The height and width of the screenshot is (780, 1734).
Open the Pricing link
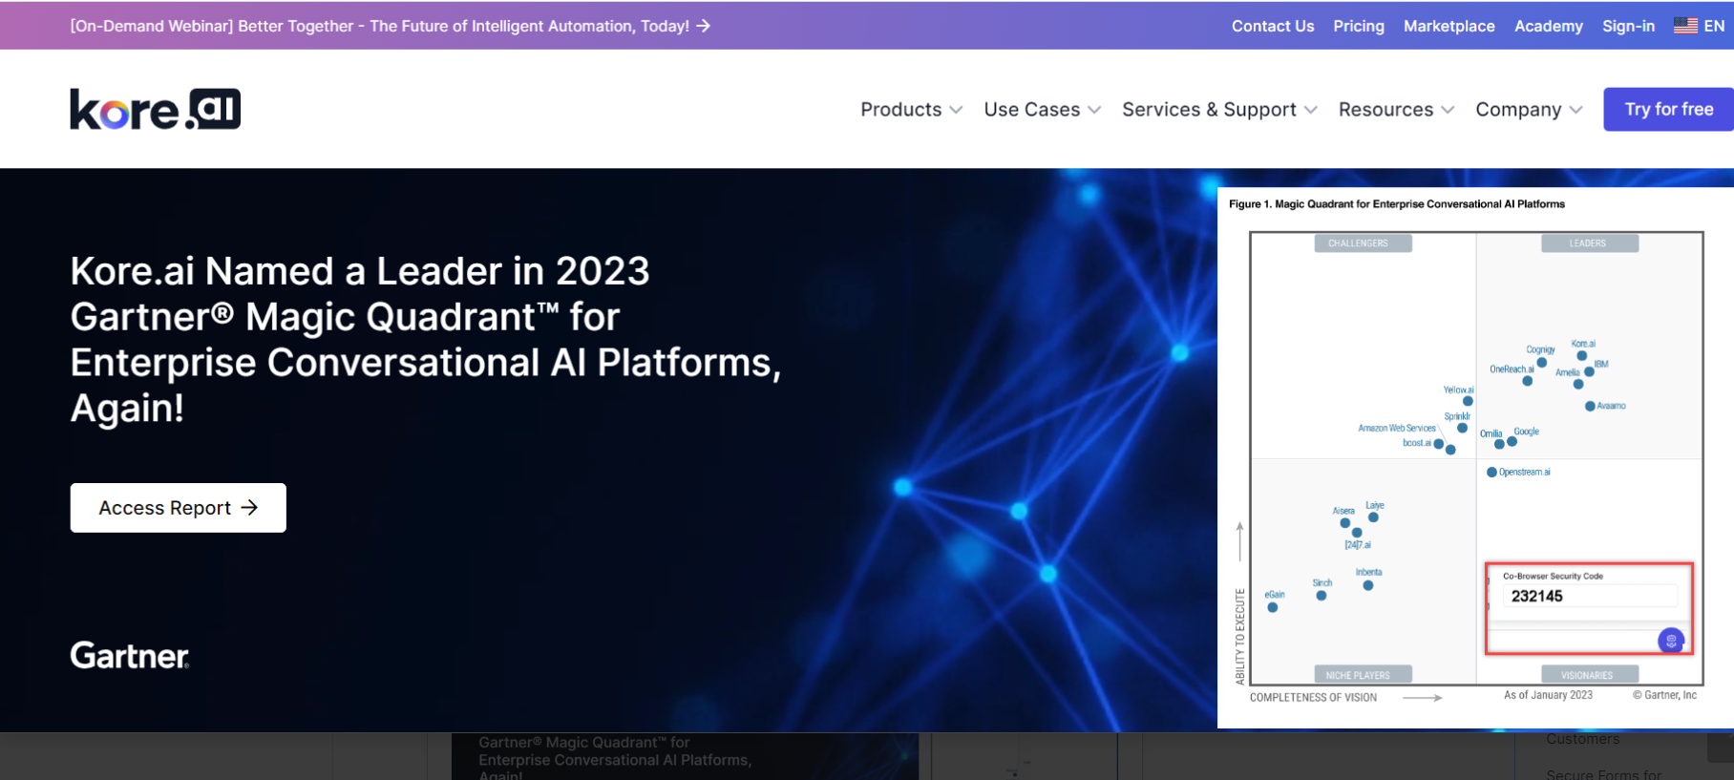(x=1358, y=26)
